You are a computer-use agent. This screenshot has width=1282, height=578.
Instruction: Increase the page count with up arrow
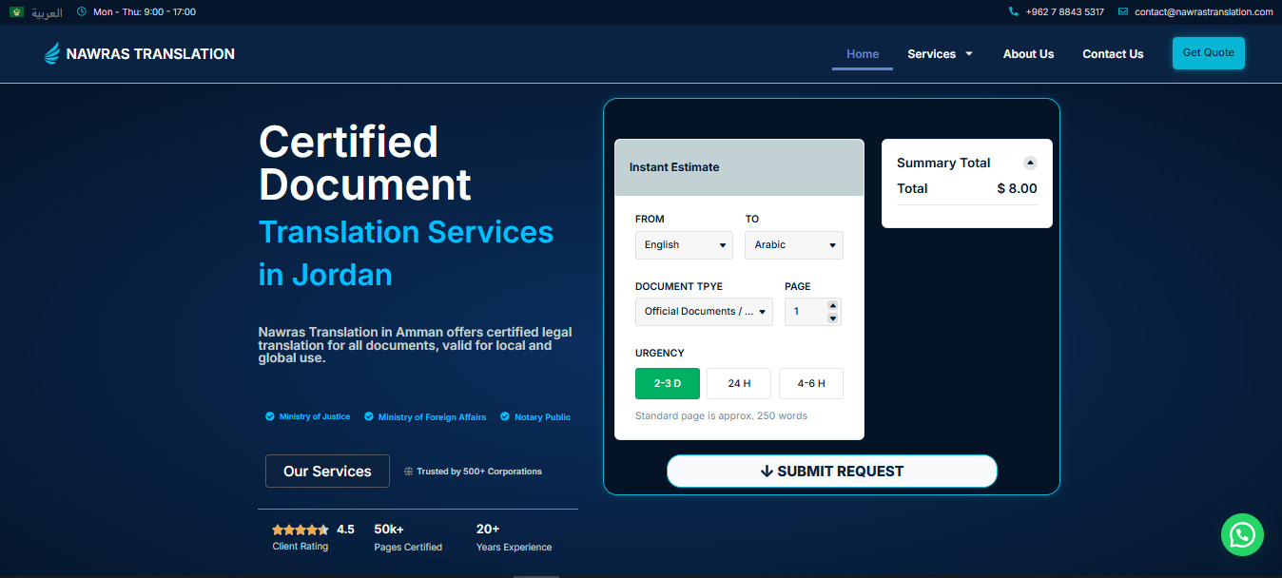(833, 306)
